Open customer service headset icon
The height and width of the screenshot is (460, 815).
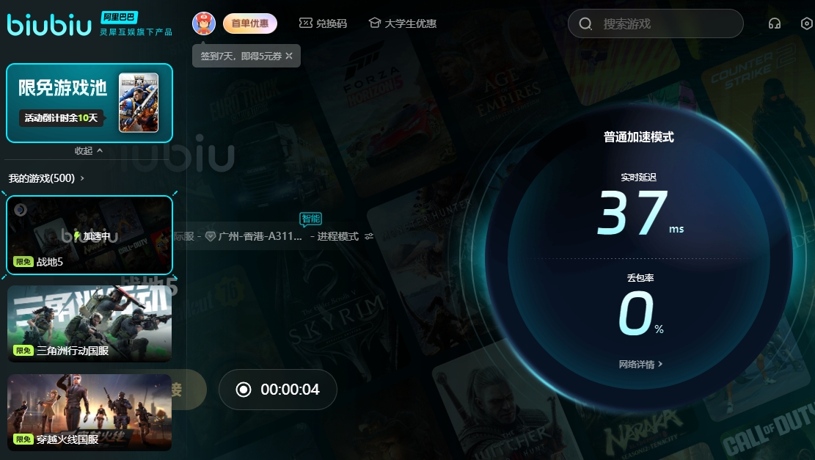pos(775,24)
